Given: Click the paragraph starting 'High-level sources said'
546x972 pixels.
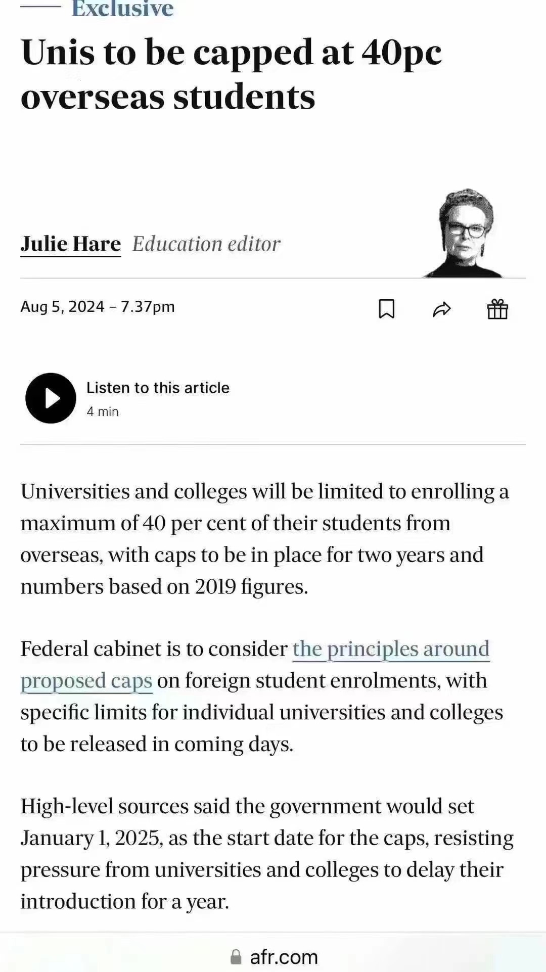Looking at the screenshot, I should coord(267,854).
